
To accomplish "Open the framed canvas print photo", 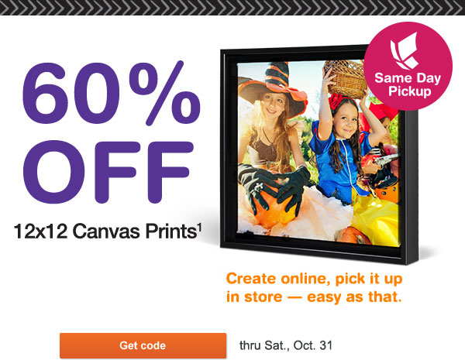I will tap(319, 154).
